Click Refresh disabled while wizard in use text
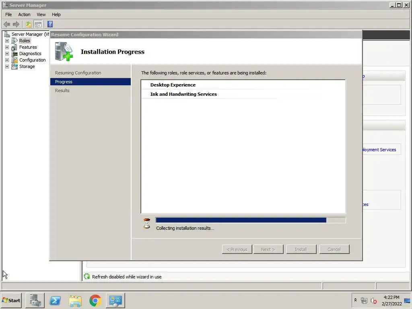 127,277
